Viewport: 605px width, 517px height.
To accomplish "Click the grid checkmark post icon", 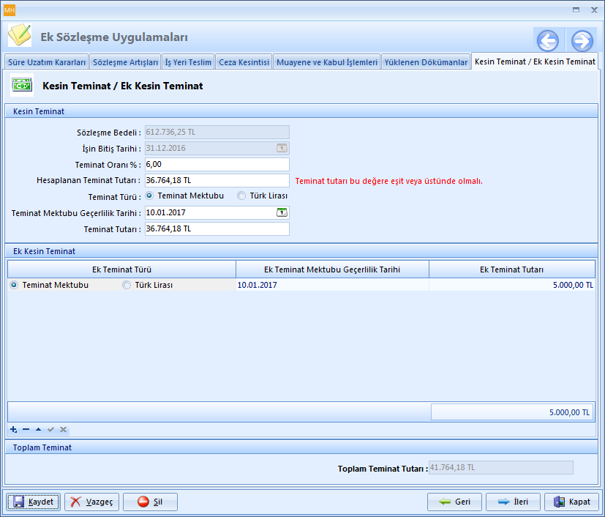I will [x=50, y=429].
